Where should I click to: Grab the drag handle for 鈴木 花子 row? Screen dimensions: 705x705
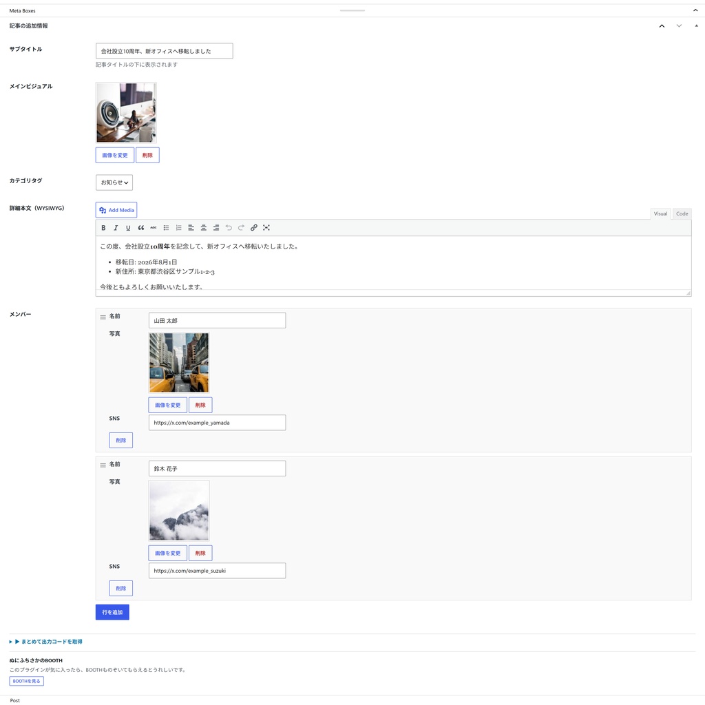(x=103, y=465)
